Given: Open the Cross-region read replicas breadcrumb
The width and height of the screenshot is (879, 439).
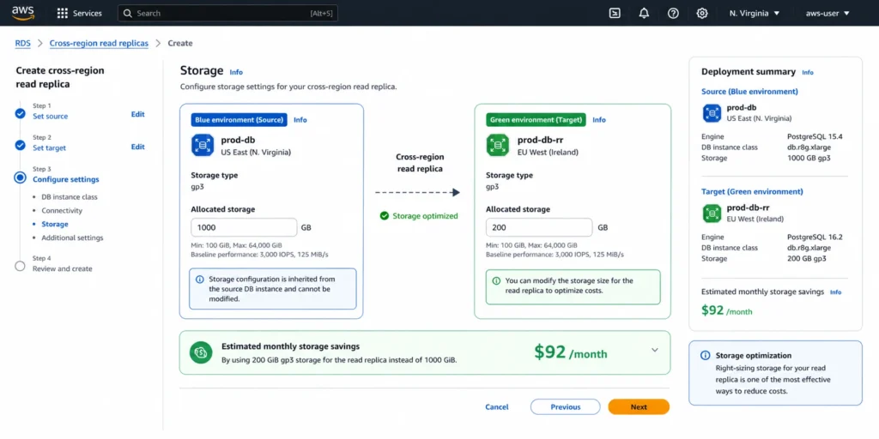Looking at the screenshot, I should (x=100, y=43).
